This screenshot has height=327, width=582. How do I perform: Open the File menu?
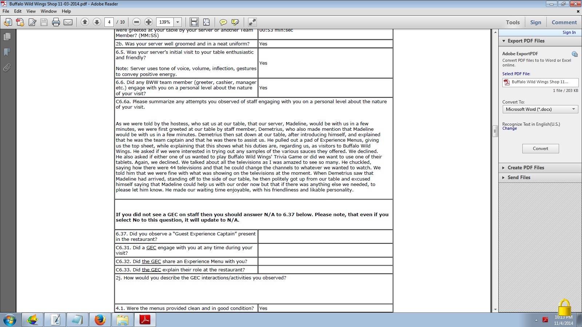pos(6,11)
